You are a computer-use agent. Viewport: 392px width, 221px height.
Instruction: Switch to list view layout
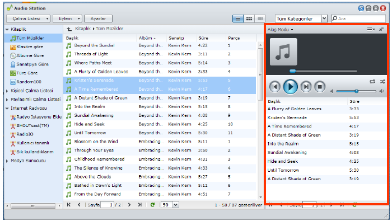tap(238, 18)
